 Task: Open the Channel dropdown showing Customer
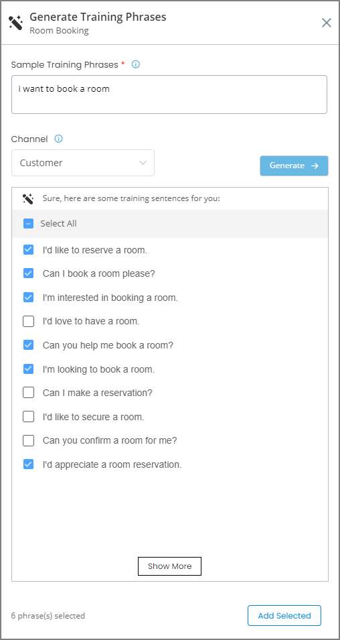click(83, 163)
